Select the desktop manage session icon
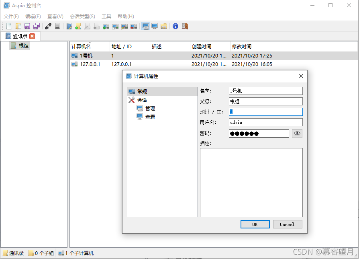 145,27
